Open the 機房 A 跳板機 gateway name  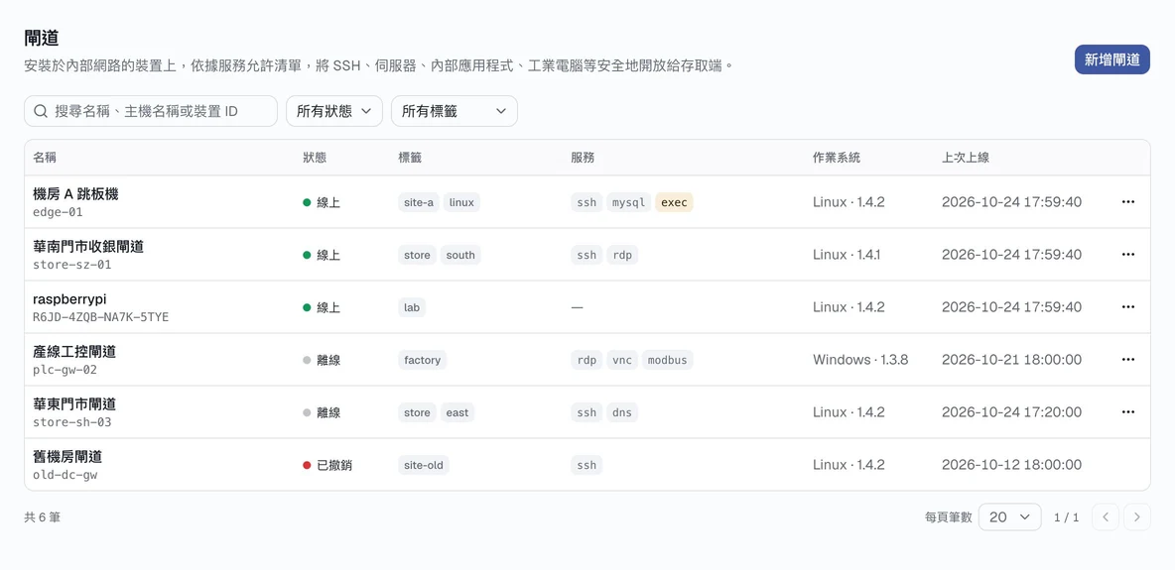point(75,194)
